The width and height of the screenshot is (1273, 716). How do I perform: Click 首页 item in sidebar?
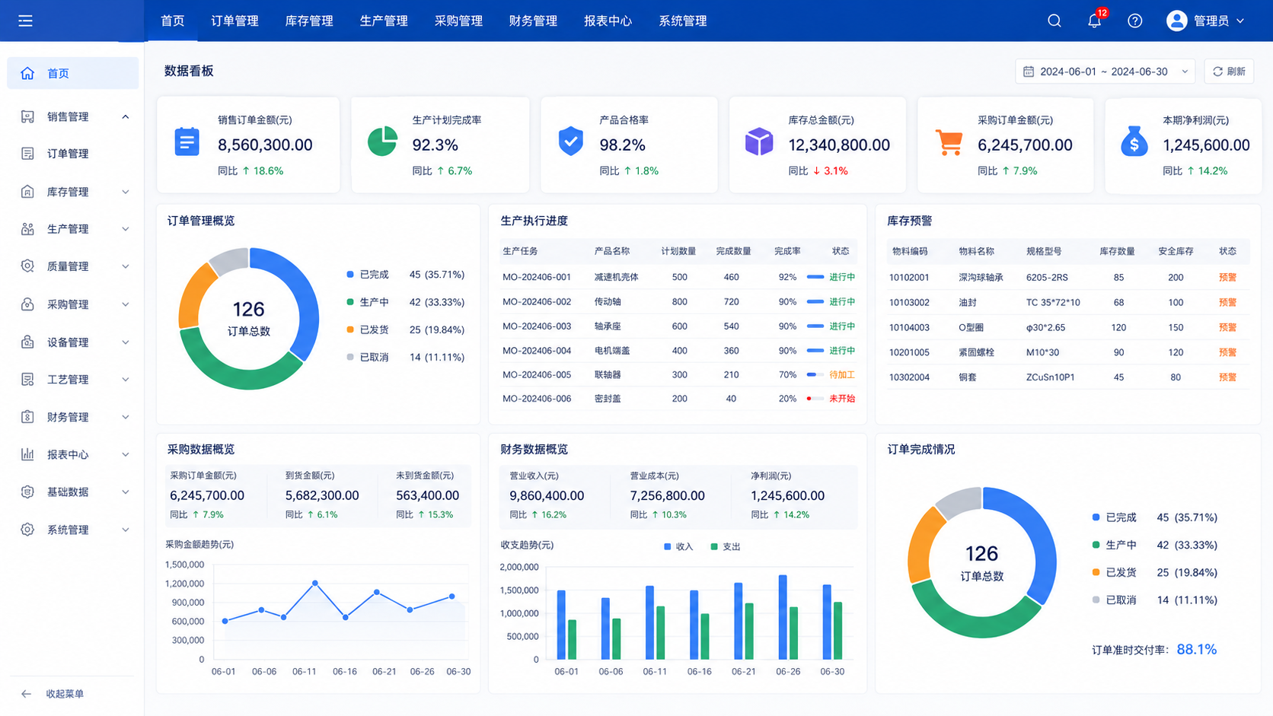point(73,73)
